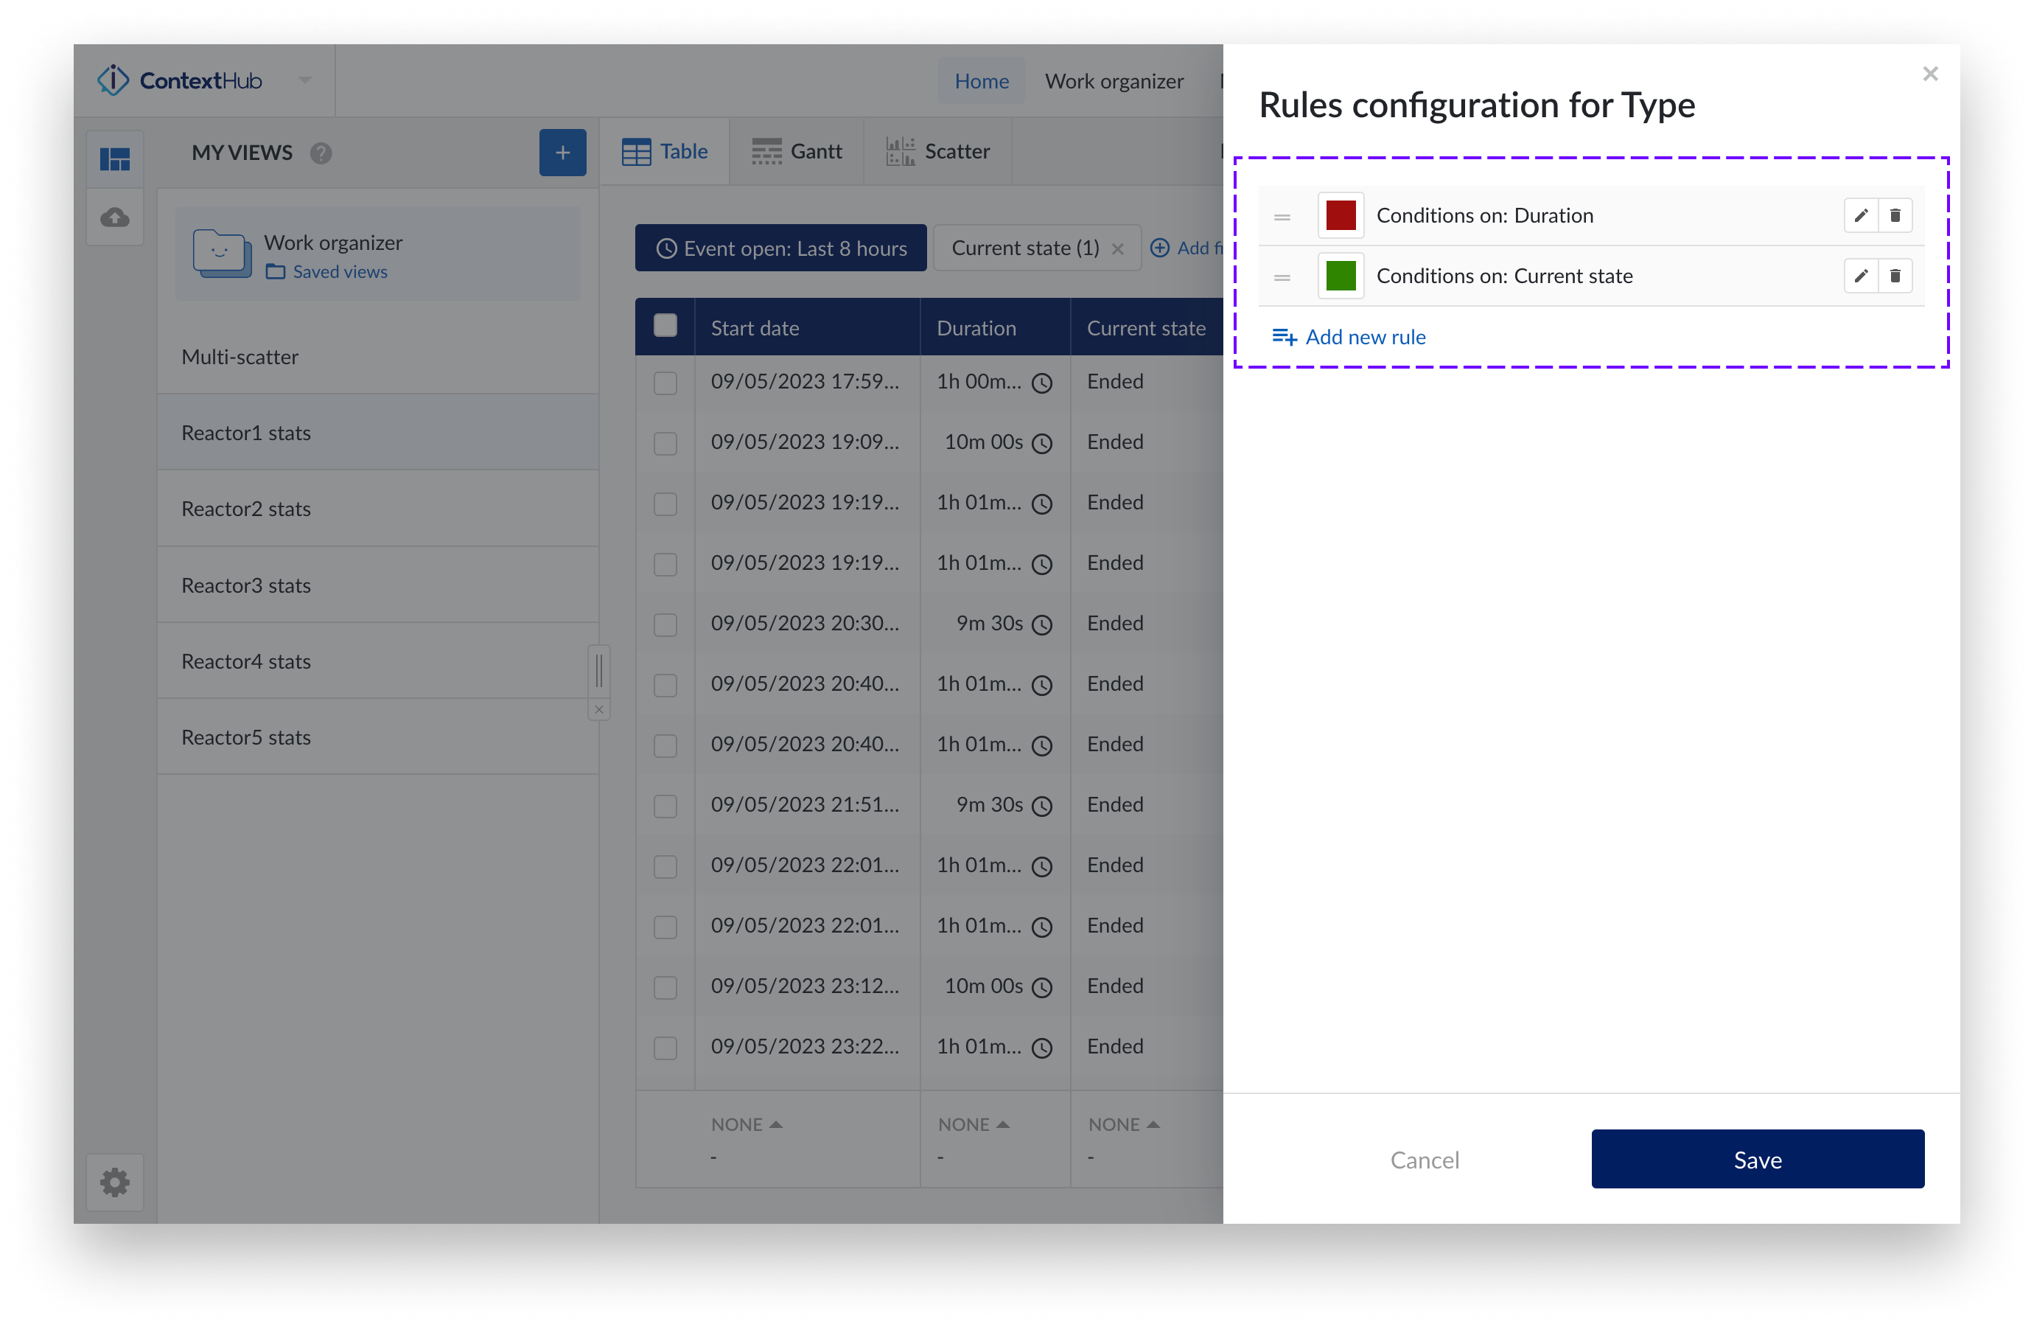Screen dimensions: 2034x1327
Task: Select the checkbox for the 09/05/2023 17:59 row
Action: coord(665,383)
